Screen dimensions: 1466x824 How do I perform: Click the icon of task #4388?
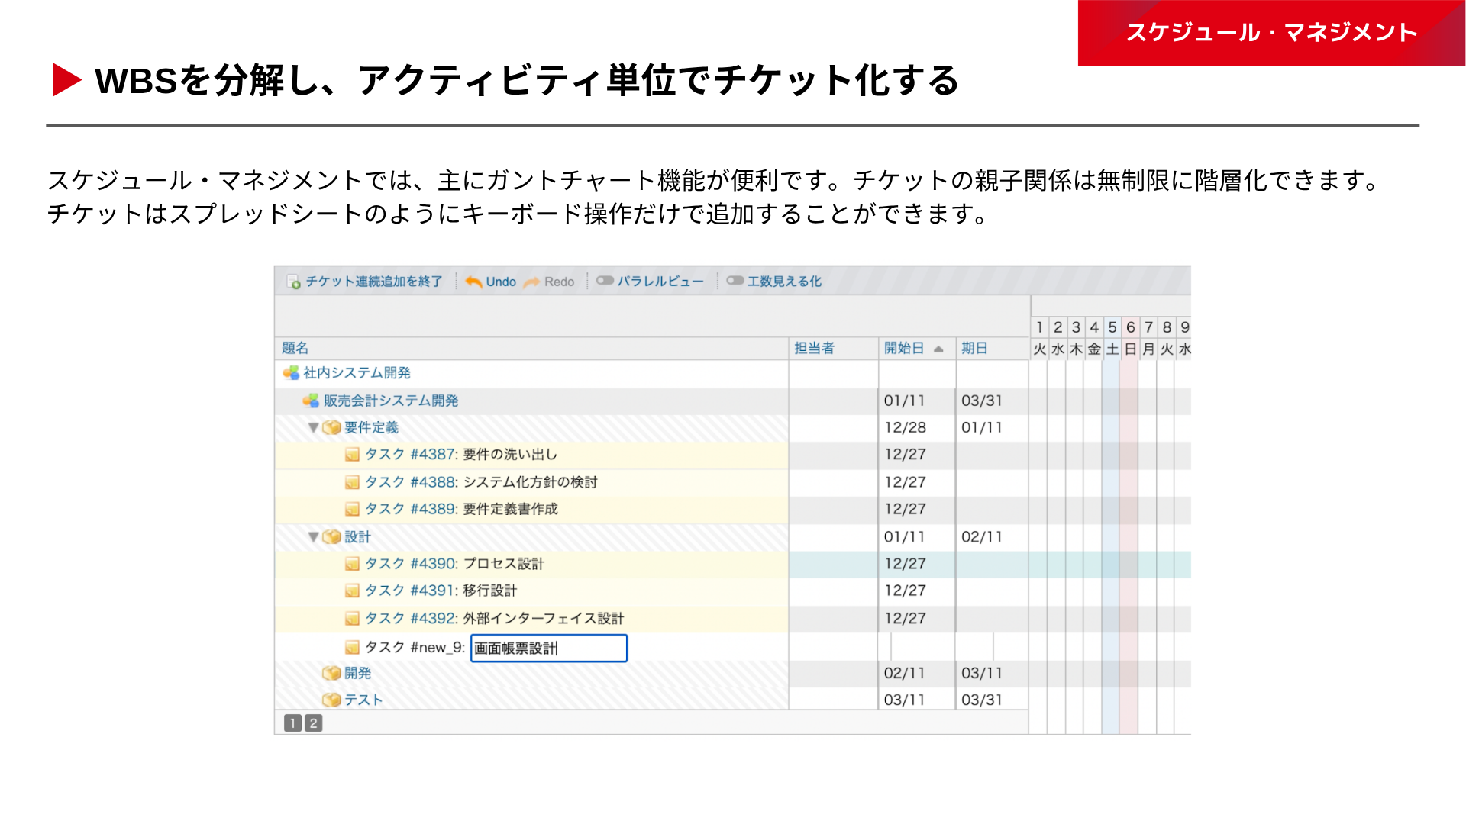tap(352, 482)
